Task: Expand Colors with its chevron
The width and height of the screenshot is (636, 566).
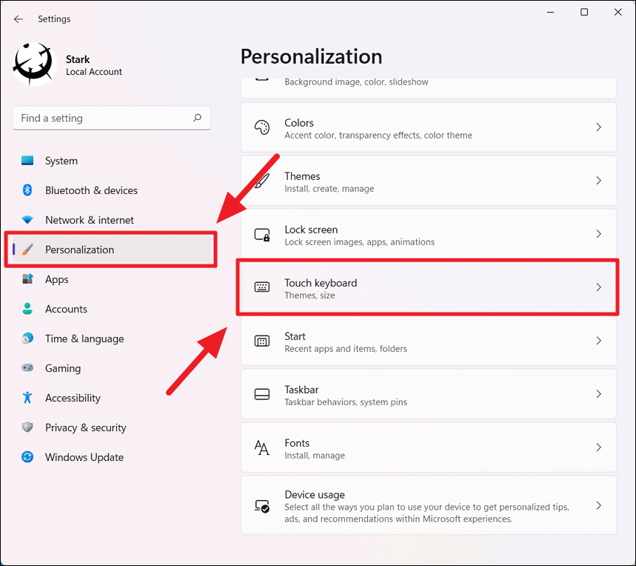Action: (599, 127)
